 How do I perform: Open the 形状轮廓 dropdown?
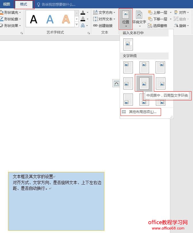click(10, 19)
